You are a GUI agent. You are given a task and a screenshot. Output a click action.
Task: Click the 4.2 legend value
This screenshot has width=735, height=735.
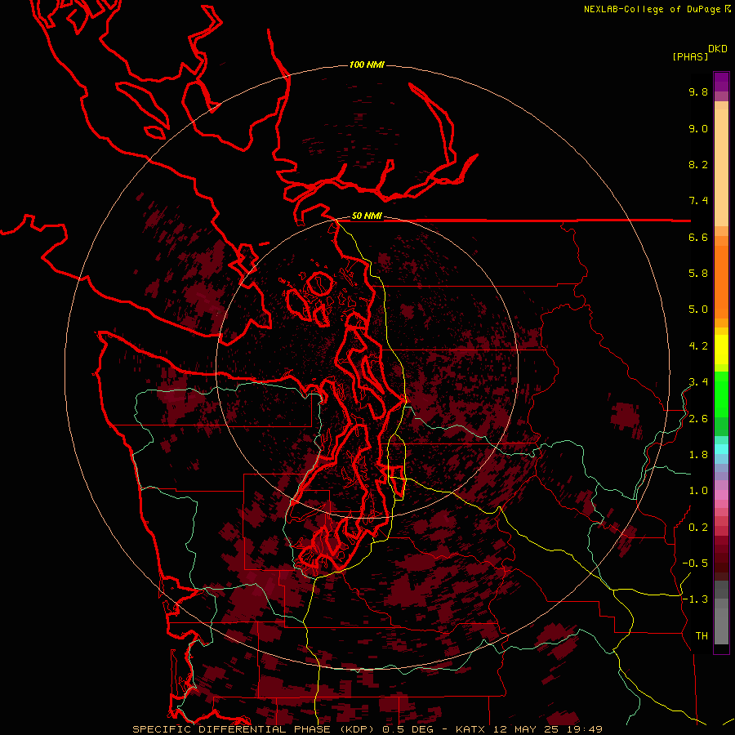[698, 346]
